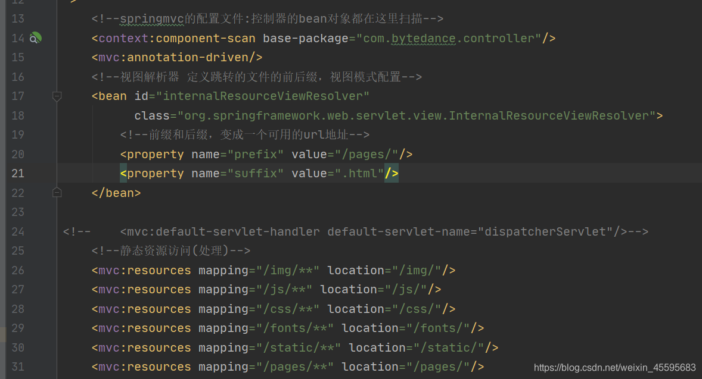
Task: Click the "suffix" property name value
Action: (x=256, y=173)
